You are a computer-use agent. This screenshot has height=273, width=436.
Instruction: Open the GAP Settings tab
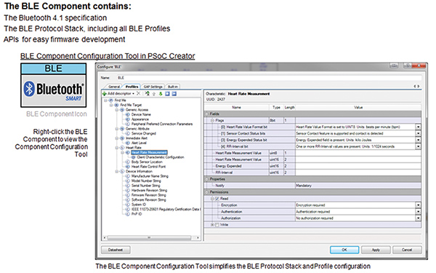pyautogui.click(x=153, y=87)
